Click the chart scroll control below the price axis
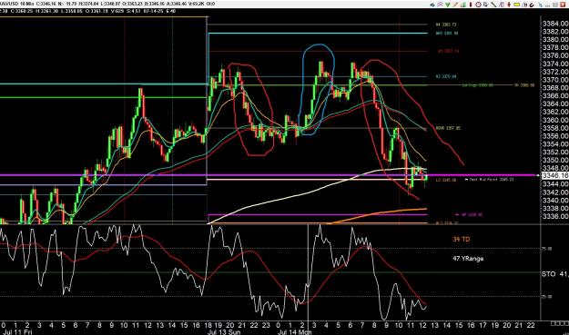Image resolution: width=569 pixels, height=335 pixels. coord(559,323)
